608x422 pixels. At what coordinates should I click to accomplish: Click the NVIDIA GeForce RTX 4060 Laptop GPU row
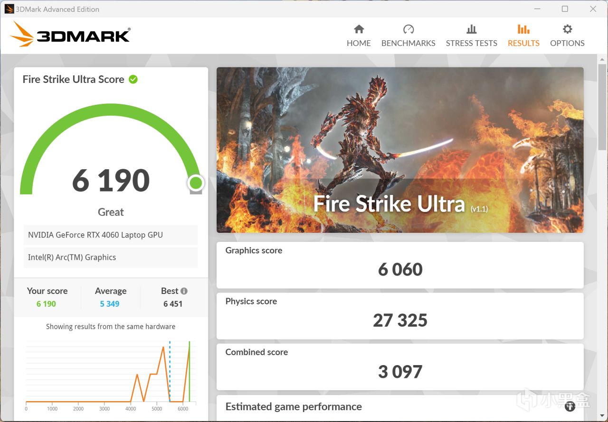[111, 235]
